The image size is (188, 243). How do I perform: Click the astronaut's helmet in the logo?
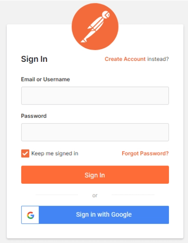pyautogui.click(x=106, y=15)
